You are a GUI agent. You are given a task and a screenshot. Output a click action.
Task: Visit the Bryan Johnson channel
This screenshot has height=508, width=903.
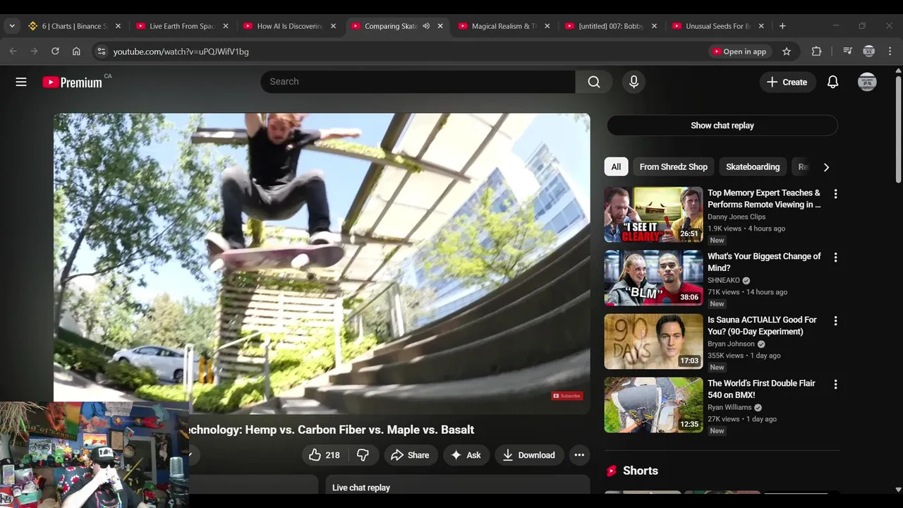tap(731, 344)
